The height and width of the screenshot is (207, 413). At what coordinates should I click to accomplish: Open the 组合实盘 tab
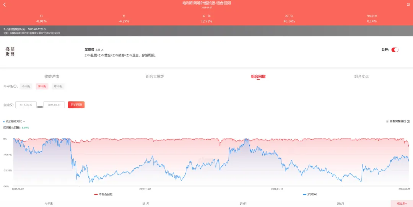click(x=361, y=77)
